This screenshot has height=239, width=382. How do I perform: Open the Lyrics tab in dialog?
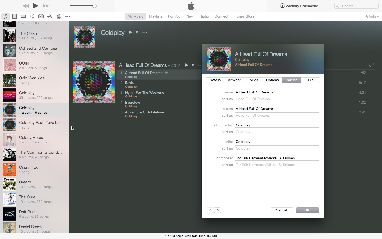(253, 80)
